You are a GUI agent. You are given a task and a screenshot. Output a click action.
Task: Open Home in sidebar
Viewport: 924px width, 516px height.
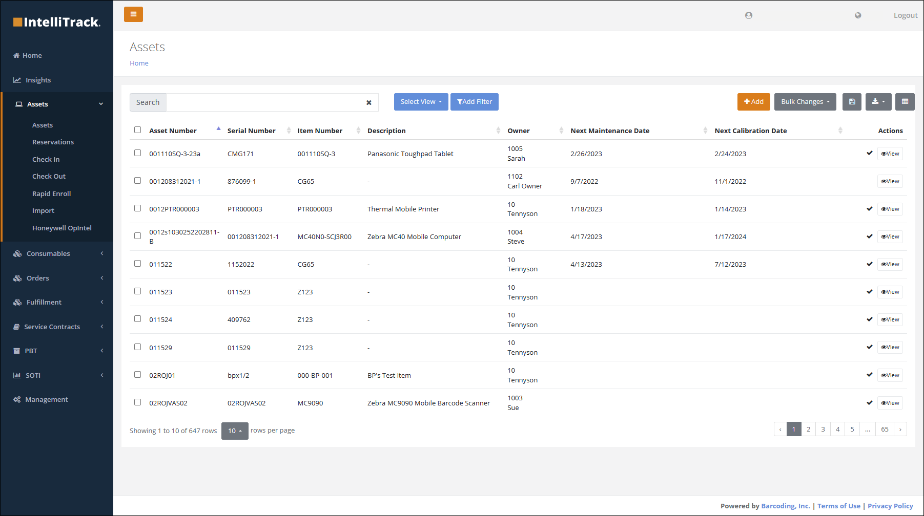pos(28,55)
